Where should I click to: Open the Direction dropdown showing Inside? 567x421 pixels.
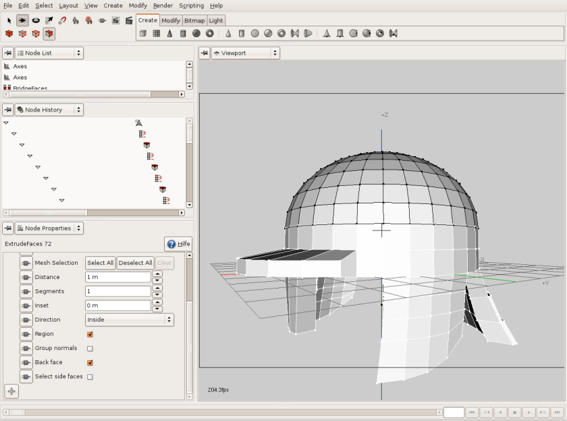pos(130,320)
